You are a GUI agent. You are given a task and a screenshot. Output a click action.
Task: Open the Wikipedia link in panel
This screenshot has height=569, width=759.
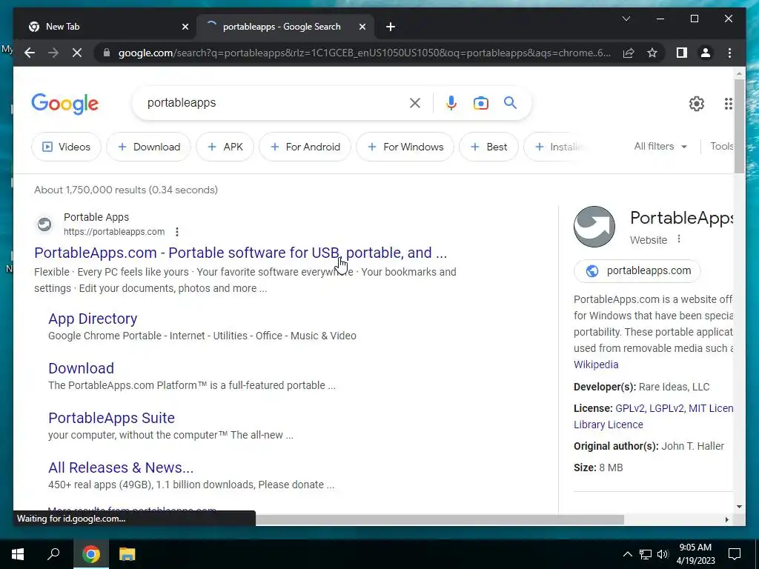click(x=596, y=365)
